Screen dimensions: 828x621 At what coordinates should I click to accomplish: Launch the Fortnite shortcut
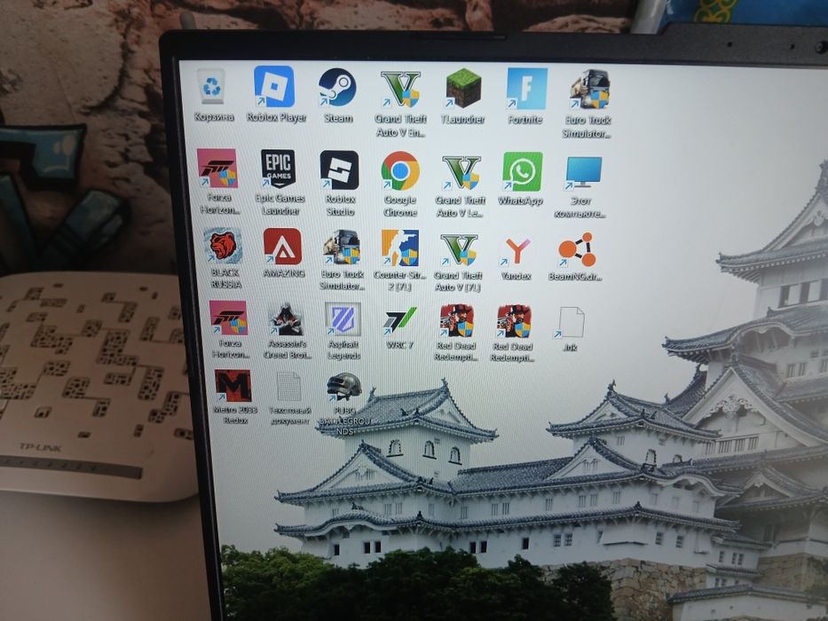[526, 89]
